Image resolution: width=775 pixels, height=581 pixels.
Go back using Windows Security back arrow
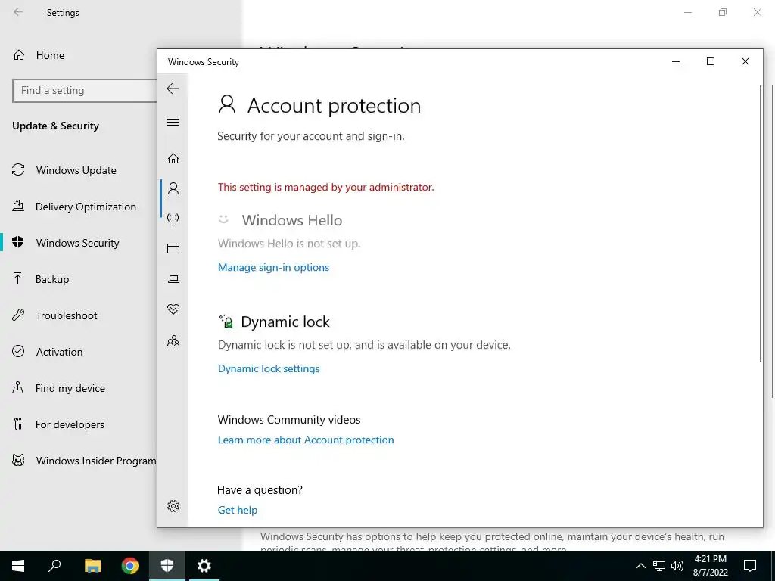173,89
